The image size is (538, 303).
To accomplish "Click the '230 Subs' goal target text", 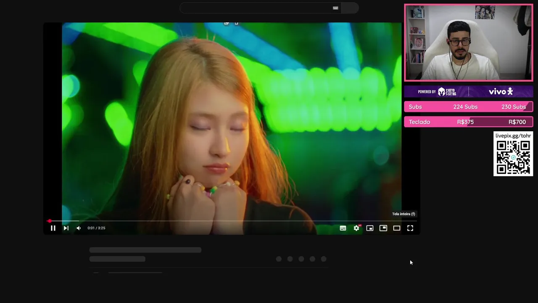I will coord(514,107).
